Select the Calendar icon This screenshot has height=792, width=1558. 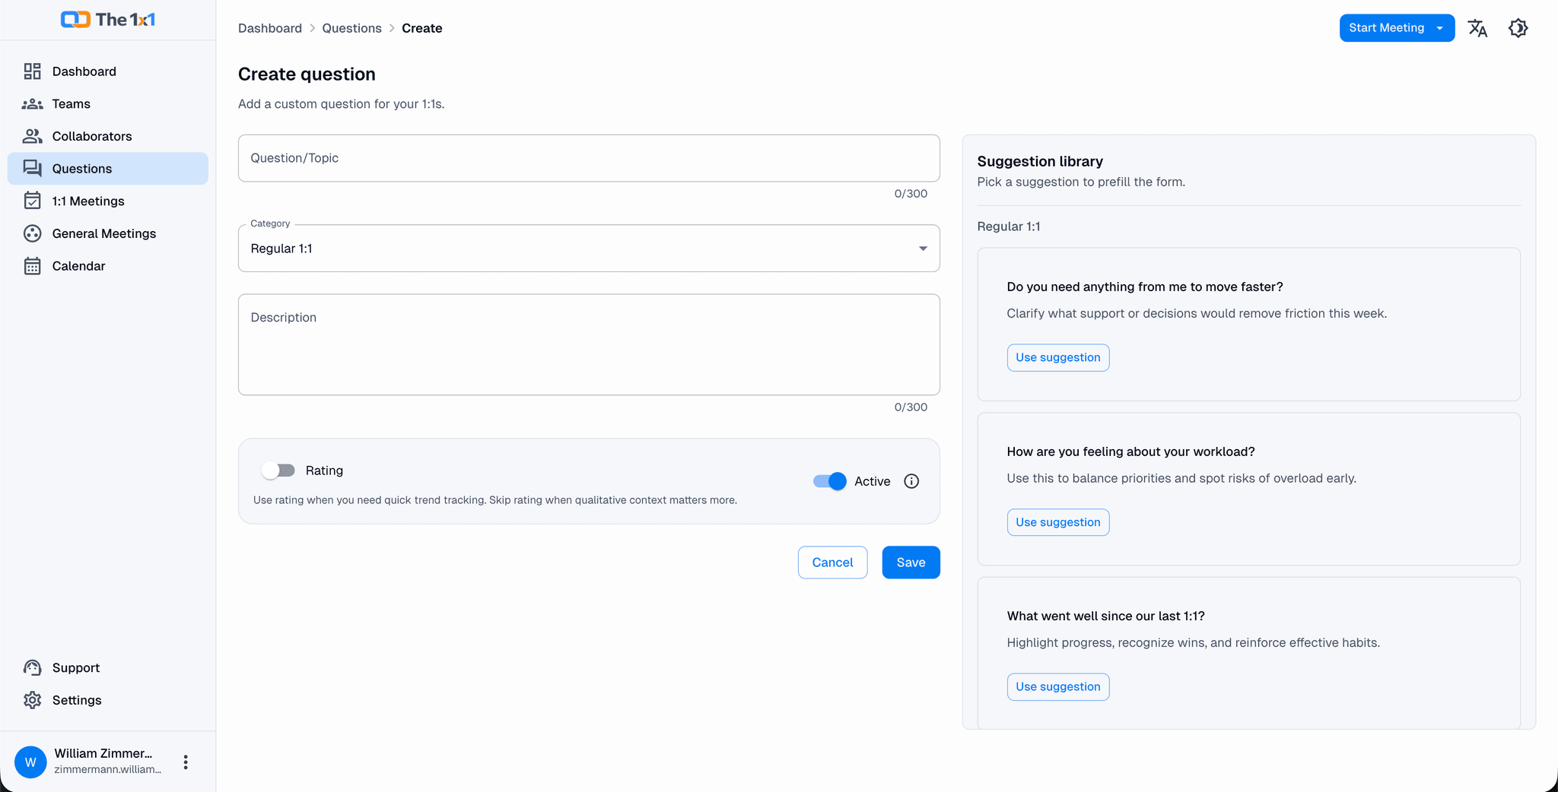33,265
